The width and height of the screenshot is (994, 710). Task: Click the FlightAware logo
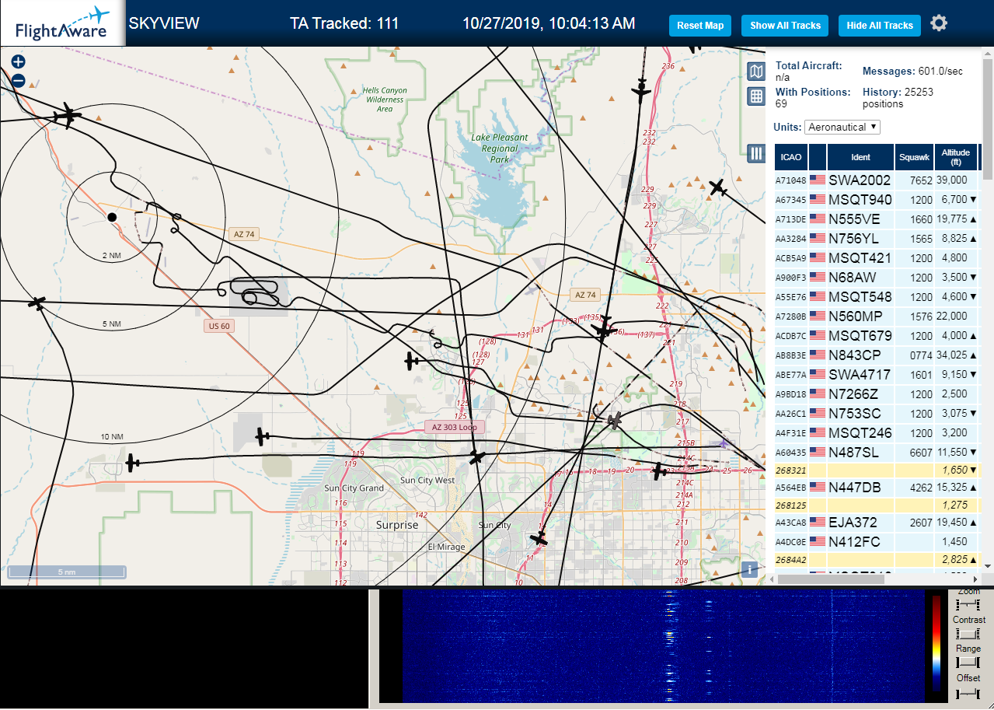point(62,23)
